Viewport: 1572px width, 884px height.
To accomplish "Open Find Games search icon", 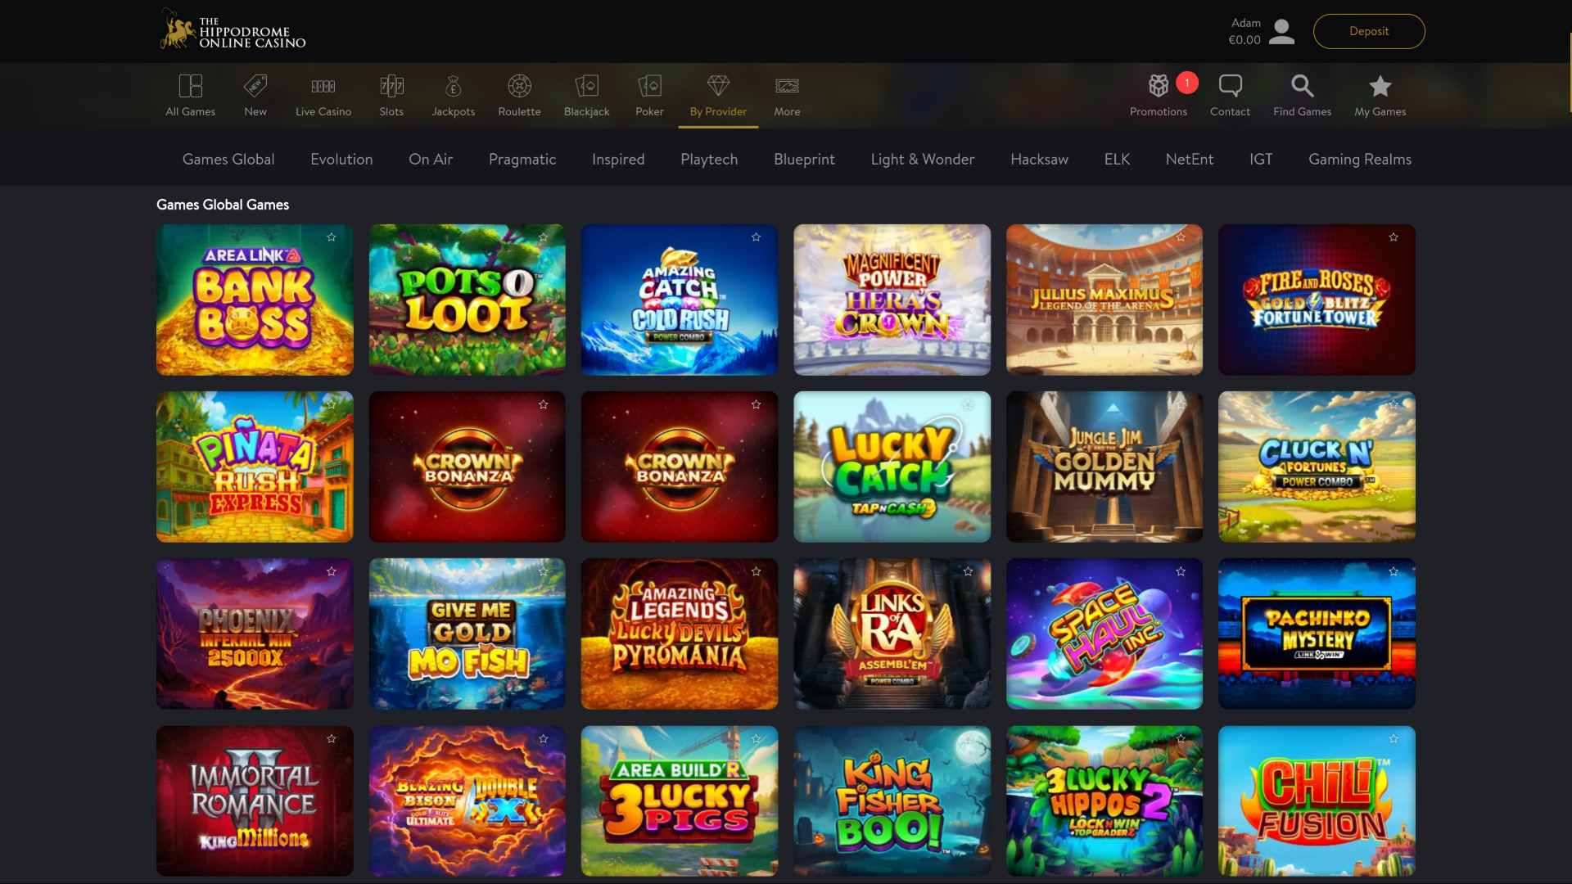I will pyautogui.click(x=1301, y=85).
